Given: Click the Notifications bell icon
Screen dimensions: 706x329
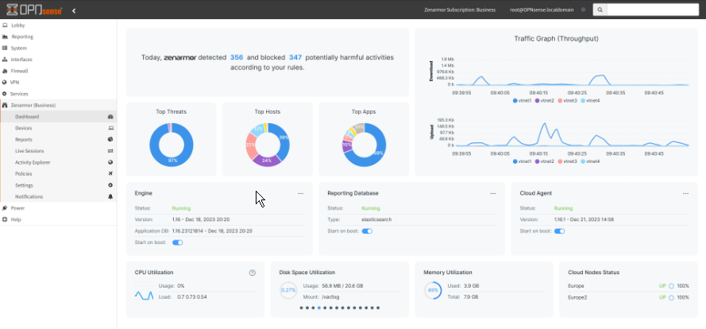Looking at the screenshot, I should click(110, 196).
